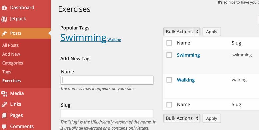This screenshot has height=130, width=259.
Task: Check the Swimming tag checkbox
Action: tap(169, 55)
